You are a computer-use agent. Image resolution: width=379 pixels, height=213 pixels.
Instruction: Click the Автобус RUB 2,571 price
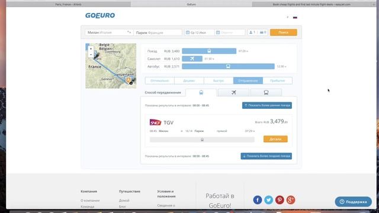172,66
